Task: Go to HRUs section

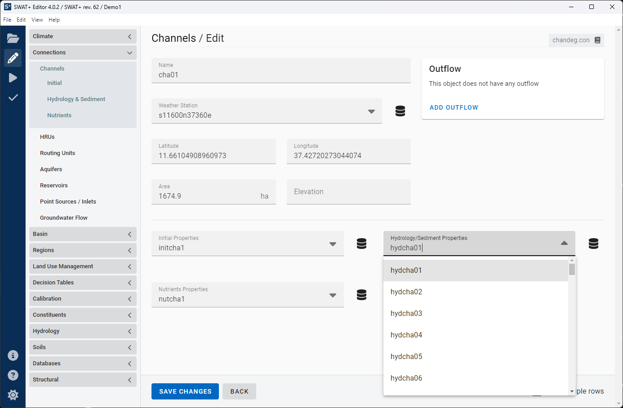Action: coord(47,137)
